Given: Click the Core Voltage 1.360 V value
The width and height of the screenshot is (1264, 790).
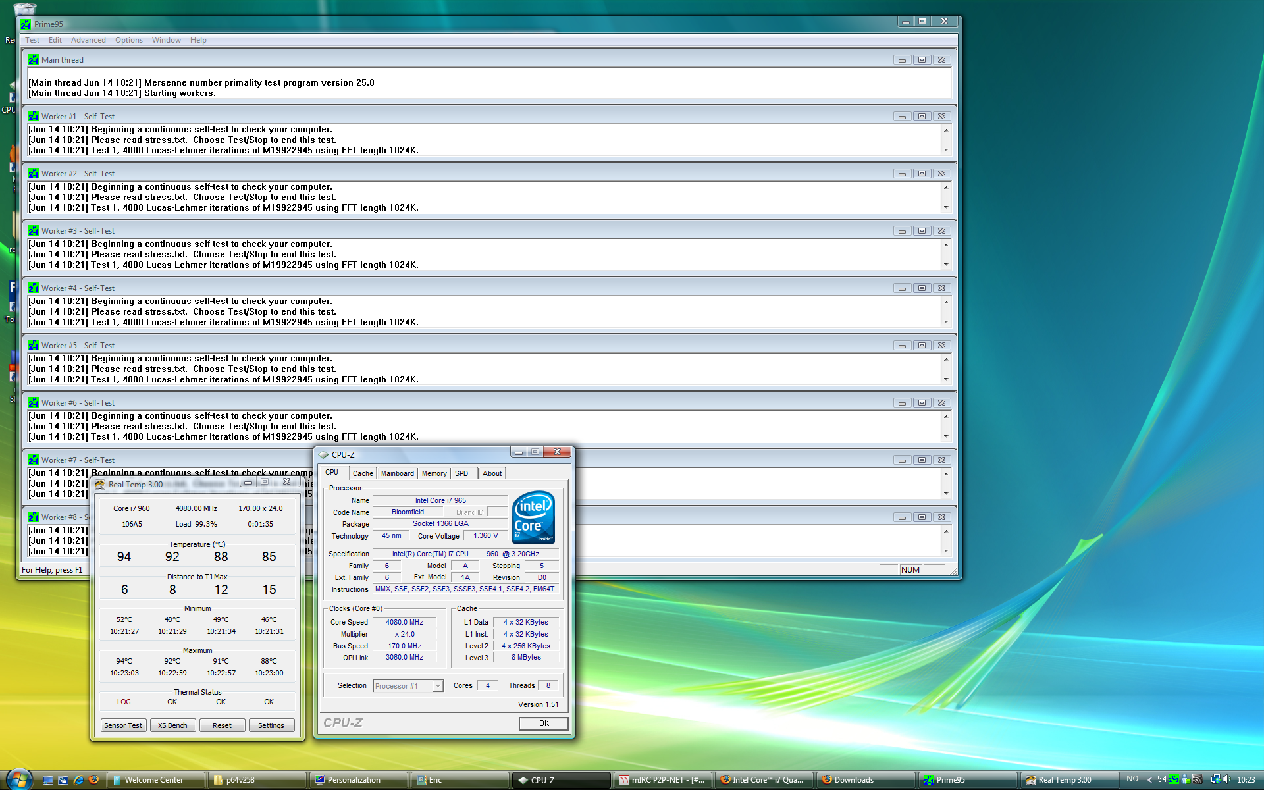Looking at the screenshot, I should tap(486, 536).
